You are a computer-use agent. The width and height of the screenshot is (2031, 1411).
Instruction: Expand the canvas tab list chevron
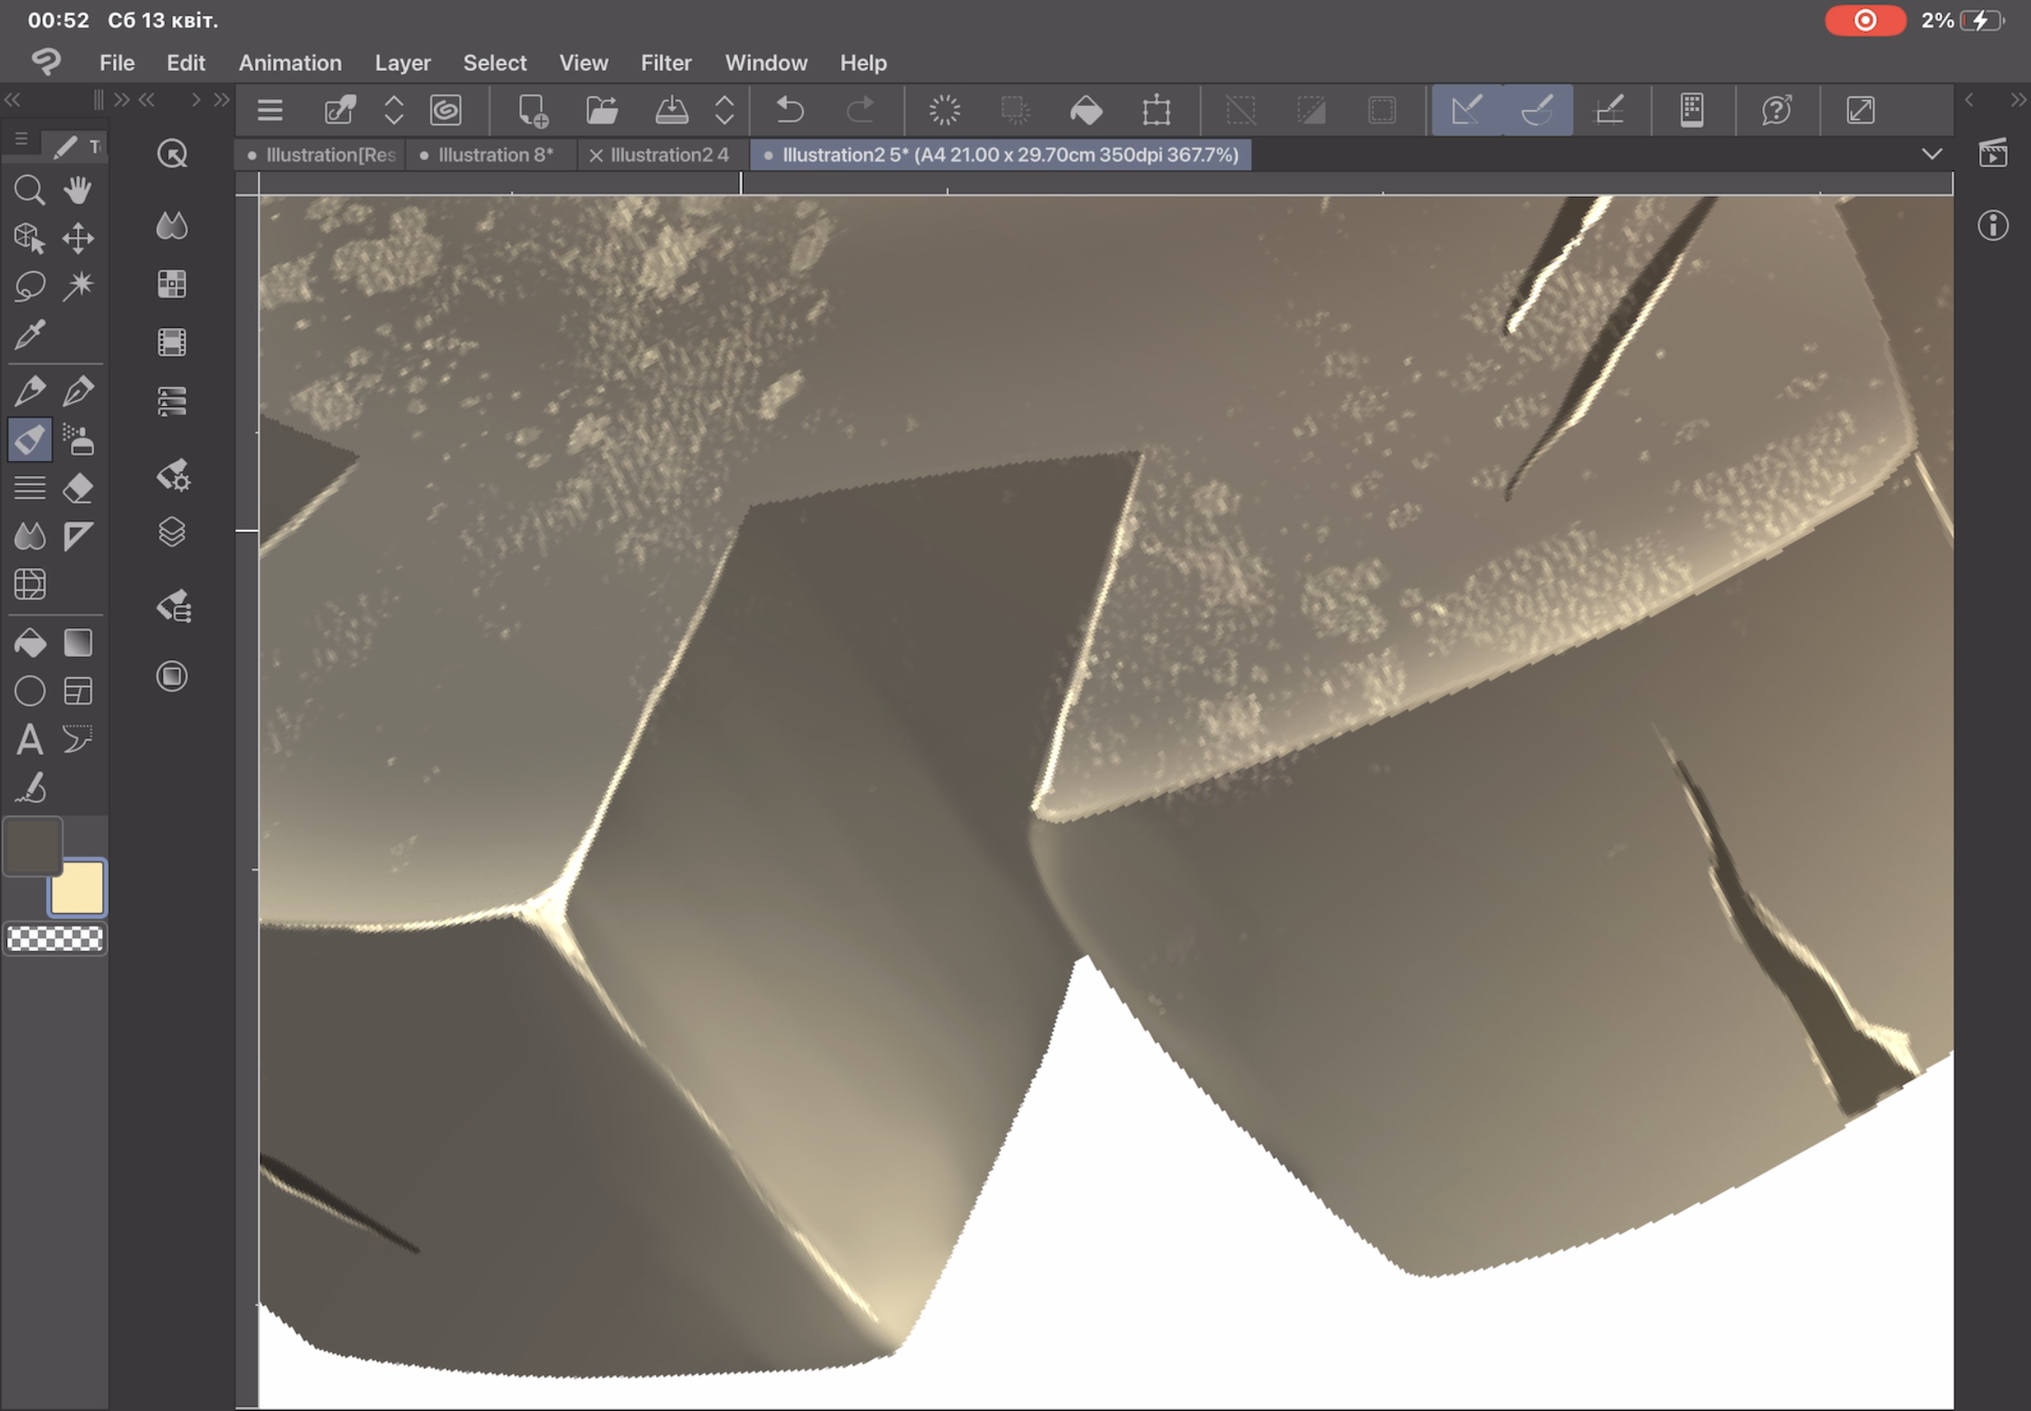coord(1932,155)
